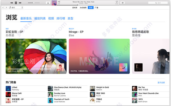Focus the search field

158,3
